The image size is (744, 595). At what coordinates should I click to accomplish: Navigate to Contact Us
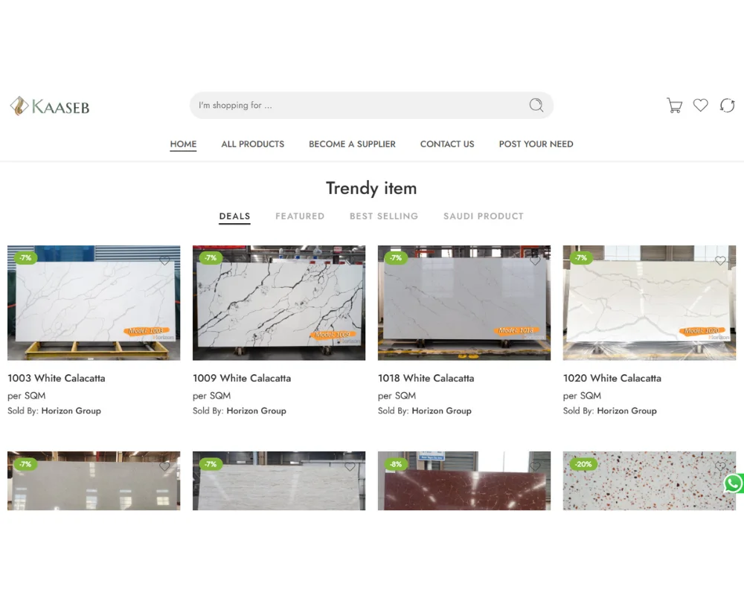coord(447,144)
